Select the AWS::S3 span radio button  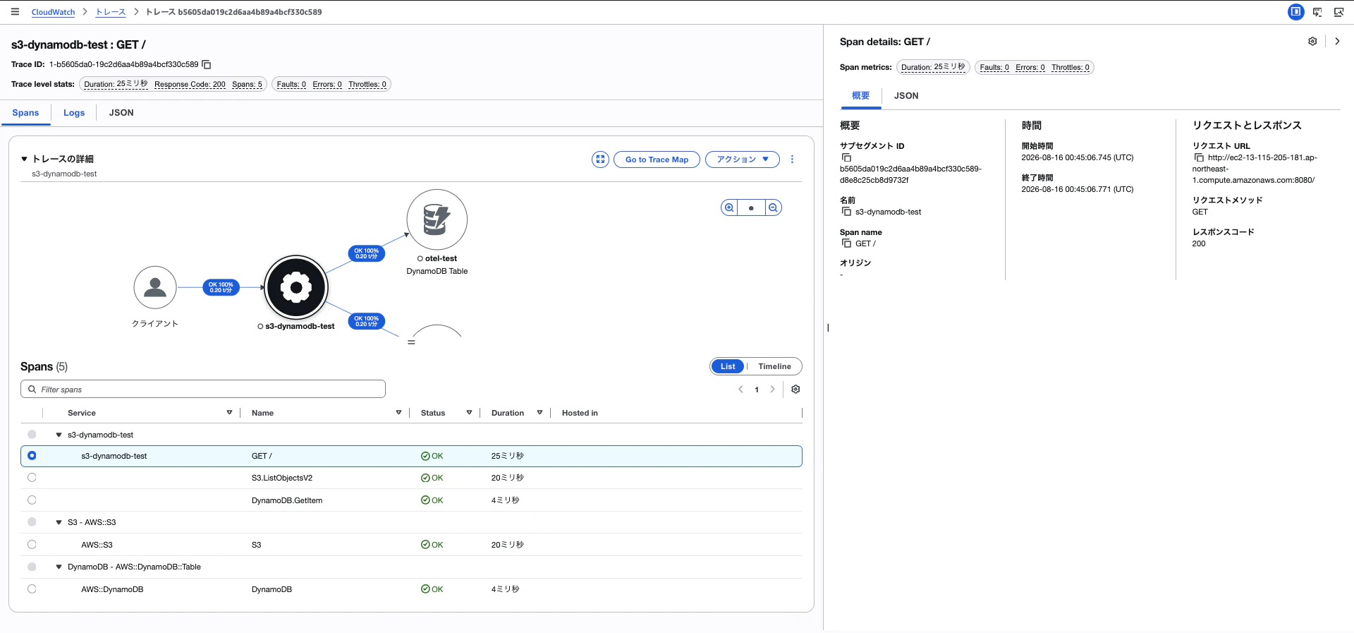tap(32, 545)
